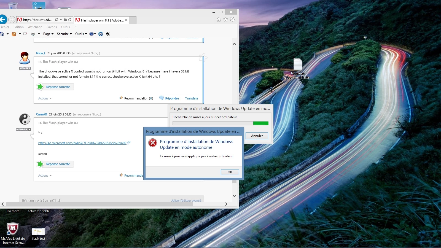This screenshot has width=441, height=248.
Task: Open Carm01 profile link
Action: (x=42, y=114)
